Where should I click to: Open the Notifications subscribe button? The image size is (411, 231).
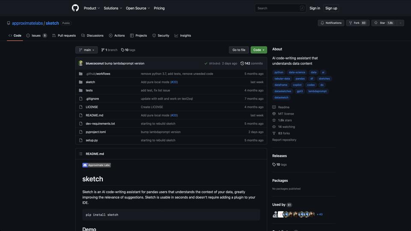(331, 23)
